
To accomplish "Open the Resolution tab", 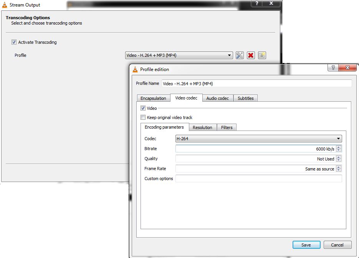I will [x=203, y=127].
